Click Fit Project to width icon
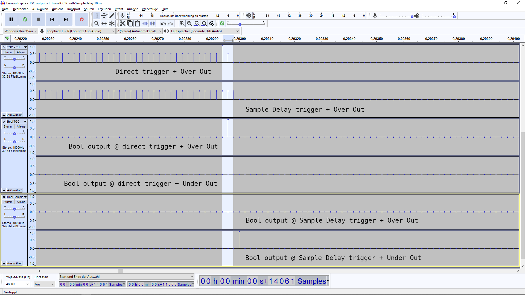Image resolution: width=525 pixels, height=295 pixels. (204, 23)
